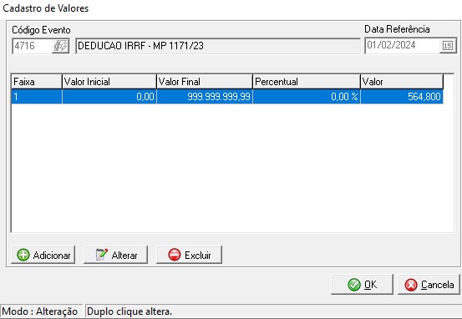The width and height of the screenshot is (462, 319).
Task: Click the empty area of the values grid
Action: coord(232,168)
